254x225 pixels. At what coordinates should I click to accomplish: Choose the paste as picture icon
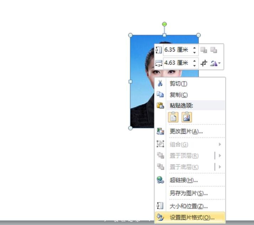pyautogui.click(x=187, y=117)
